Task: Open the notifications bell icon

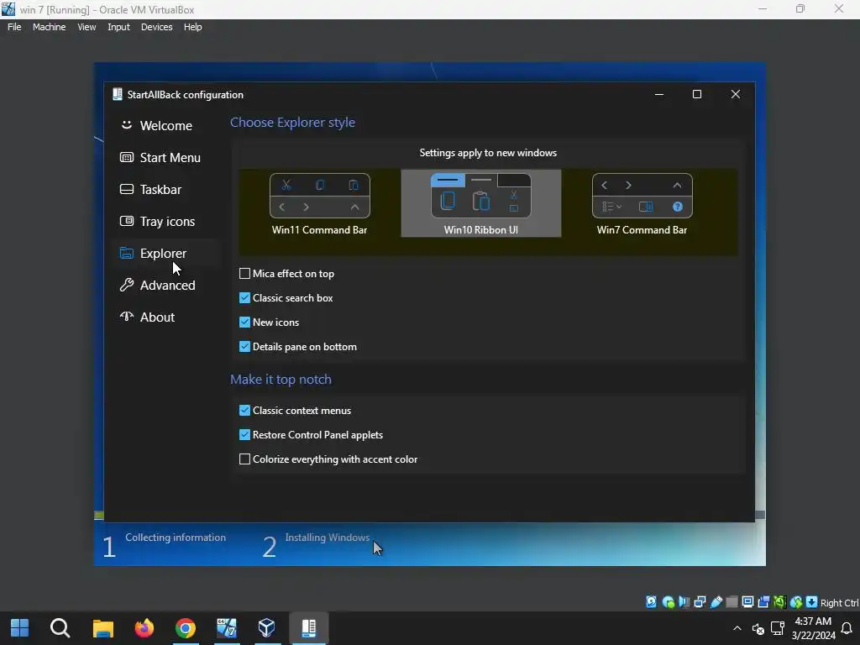Action: pyautogui.click(x=847, y=628)
